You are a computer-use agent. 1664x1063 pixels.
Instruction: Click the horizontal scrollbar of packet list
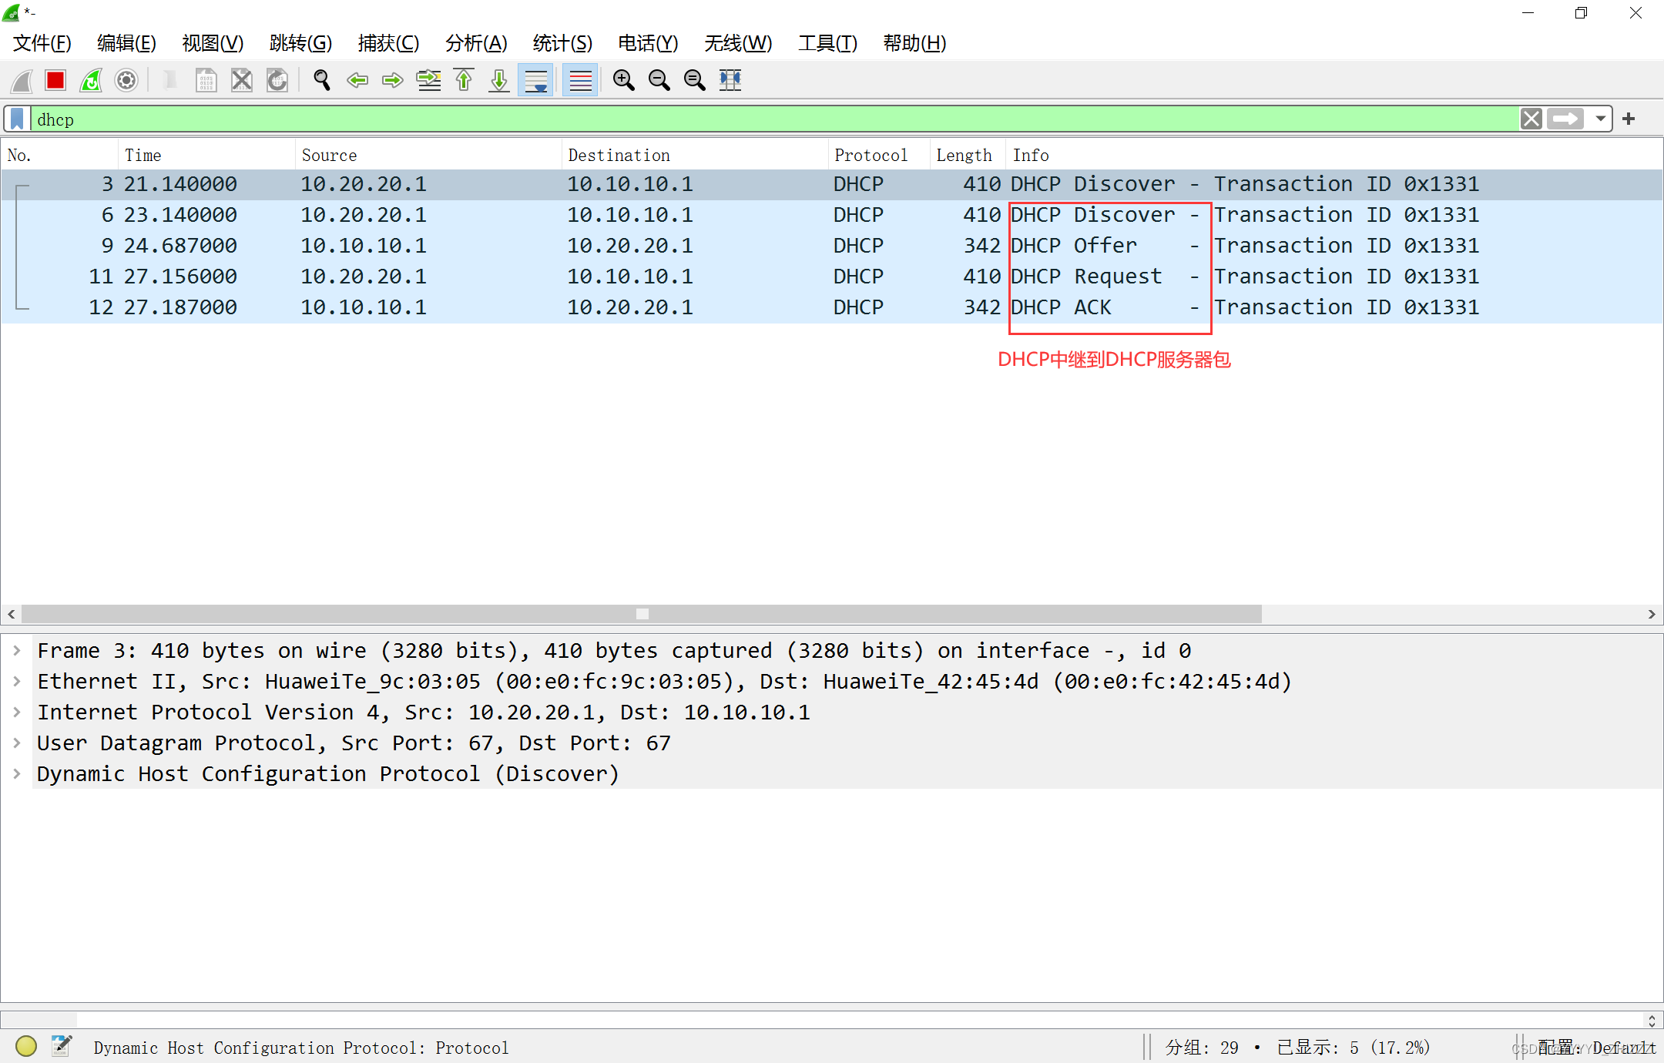pos(642,614)
